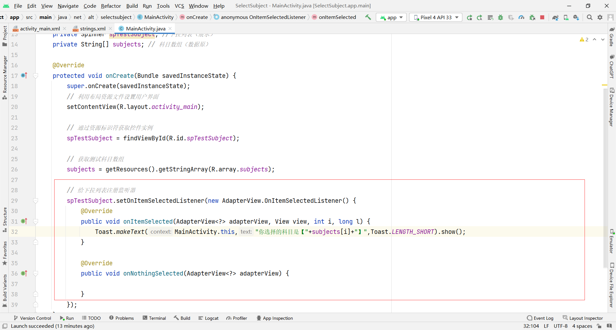Go to previous highlighted error arrow
The width and height of the screenshot is (616, 330).
595,39
